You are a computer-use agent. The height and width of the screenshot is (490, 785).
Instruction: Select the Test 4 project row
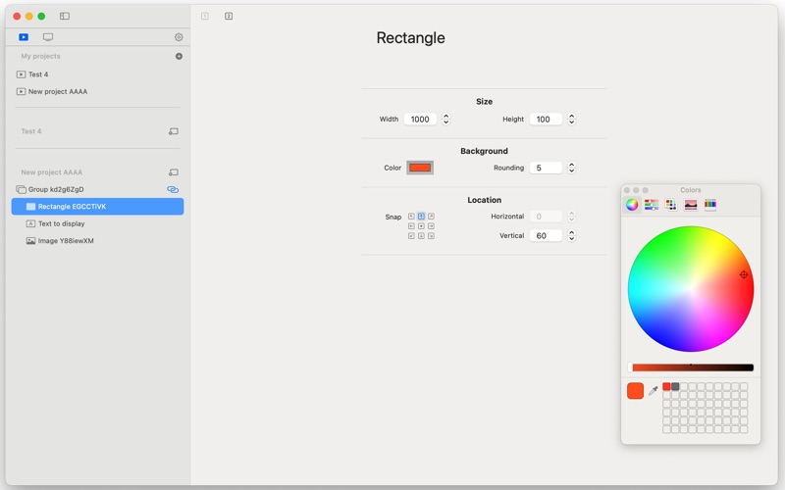(x=97, y=74)
